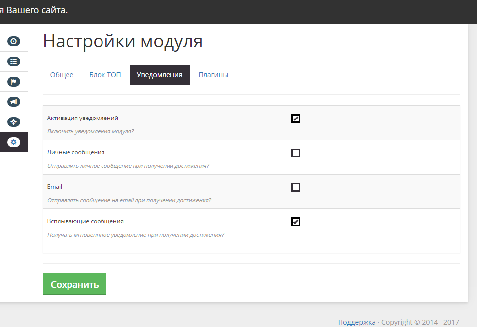Viewport: 477px width, 327px height.
Task: Uncheck the Всплывающие сообщения checkbox
Action: pos(296,222)
